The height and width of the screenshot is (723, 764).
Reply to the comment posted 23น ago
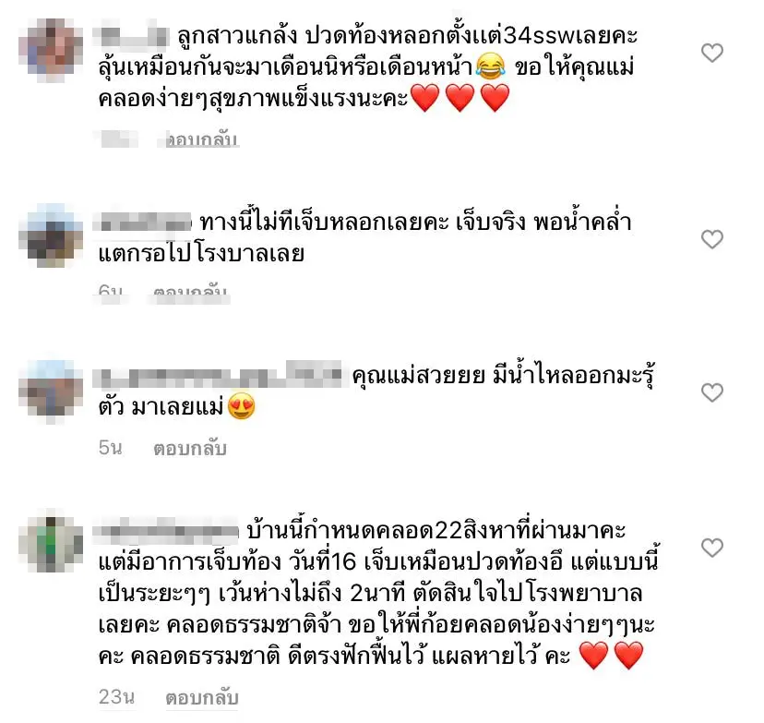pyautogui.click(x=202, y=698)
